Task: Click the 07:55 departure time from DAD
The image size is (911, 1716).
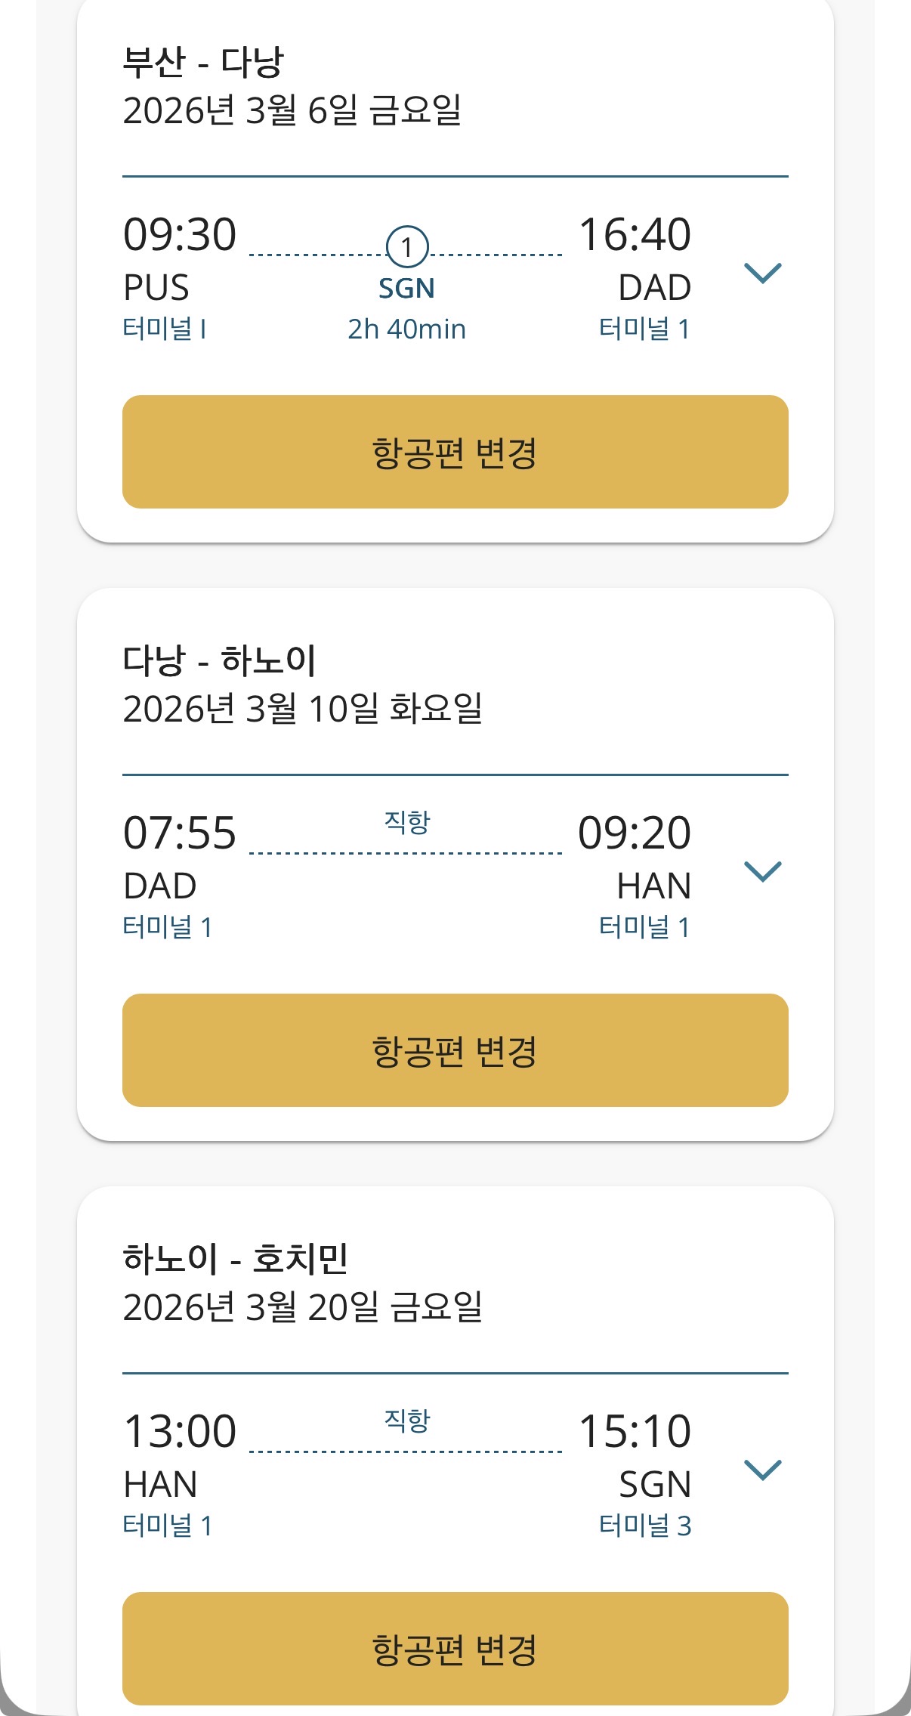Action: pyautogui.click(x=180, y=833)
